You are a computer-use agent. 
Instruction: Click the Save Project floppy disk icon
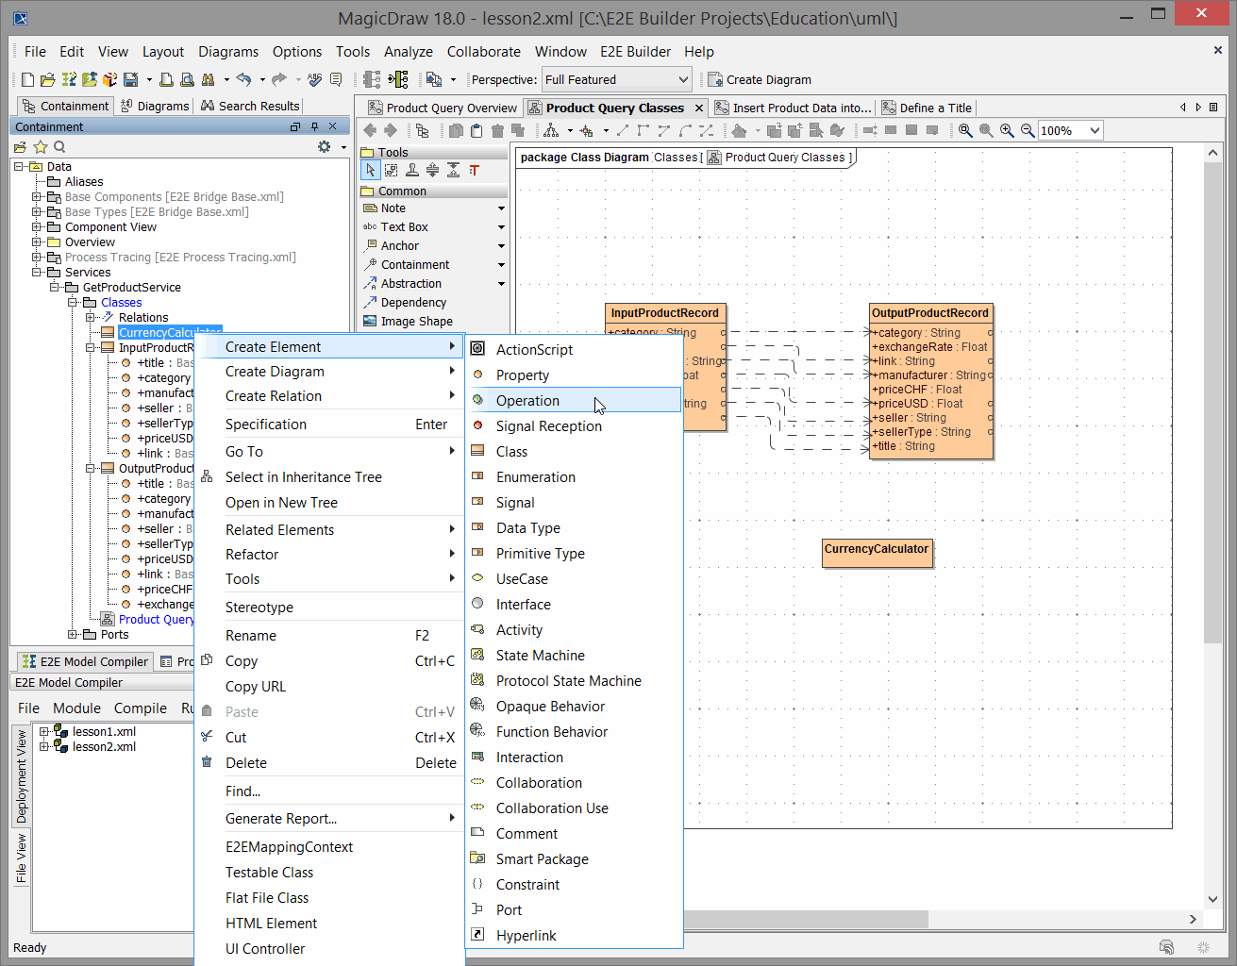pos(130,80)
